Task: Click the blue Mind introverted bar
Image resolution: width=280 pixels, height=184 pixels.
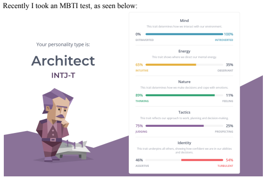Action: [184, 34]
